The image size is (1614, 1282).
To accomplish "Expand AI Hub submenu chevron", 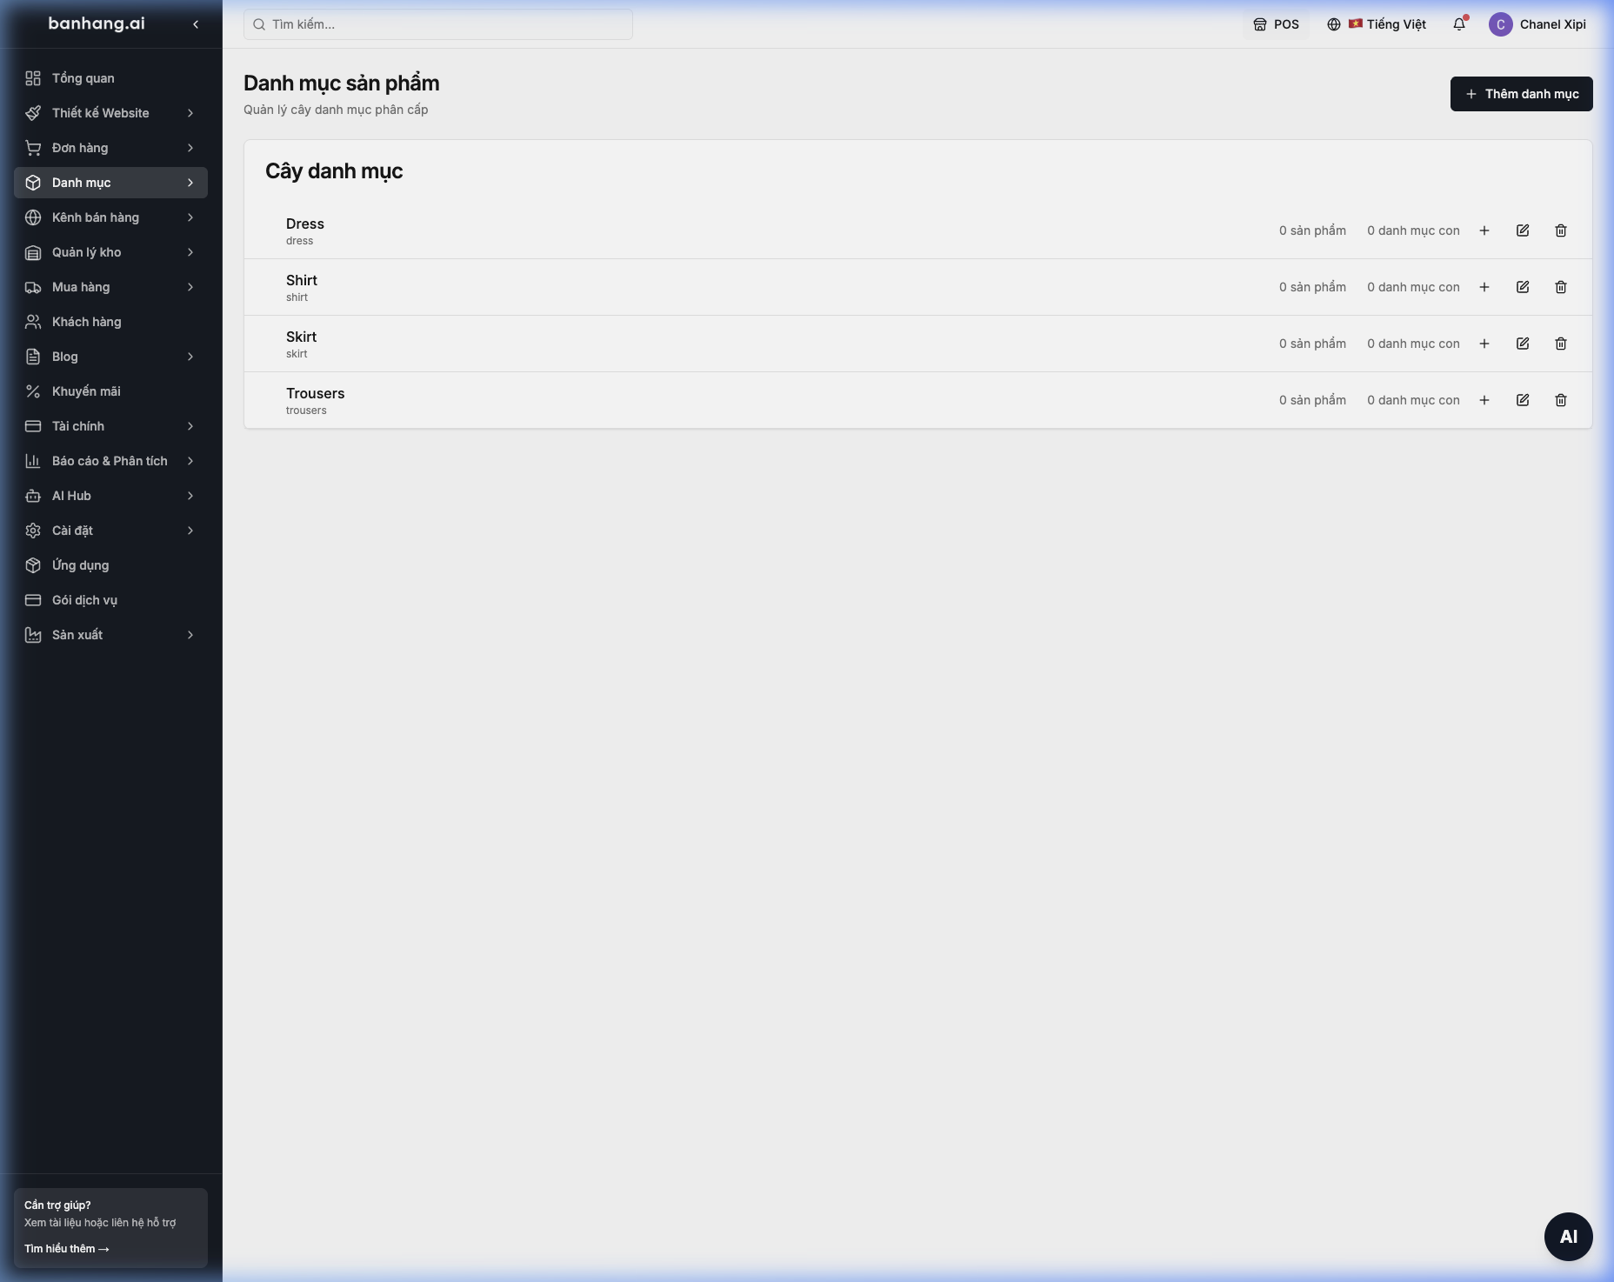I will [190, 496].
